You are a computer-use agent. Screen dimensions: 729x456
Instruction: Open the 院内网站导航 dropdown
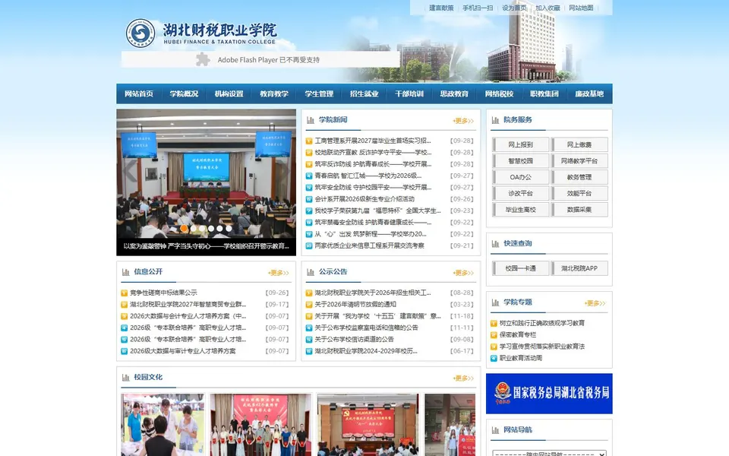pos(549,453)
